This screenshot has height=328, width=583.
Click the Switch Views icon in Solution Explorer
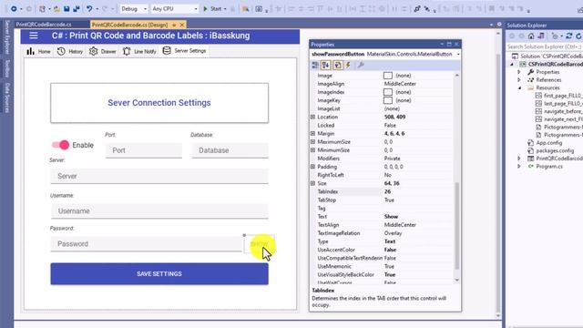[541, 36]
